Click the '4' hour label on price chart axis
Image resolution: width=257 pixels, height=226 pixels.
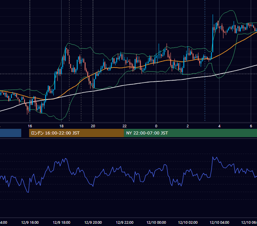pyautogui.click(x=219, y=126)
